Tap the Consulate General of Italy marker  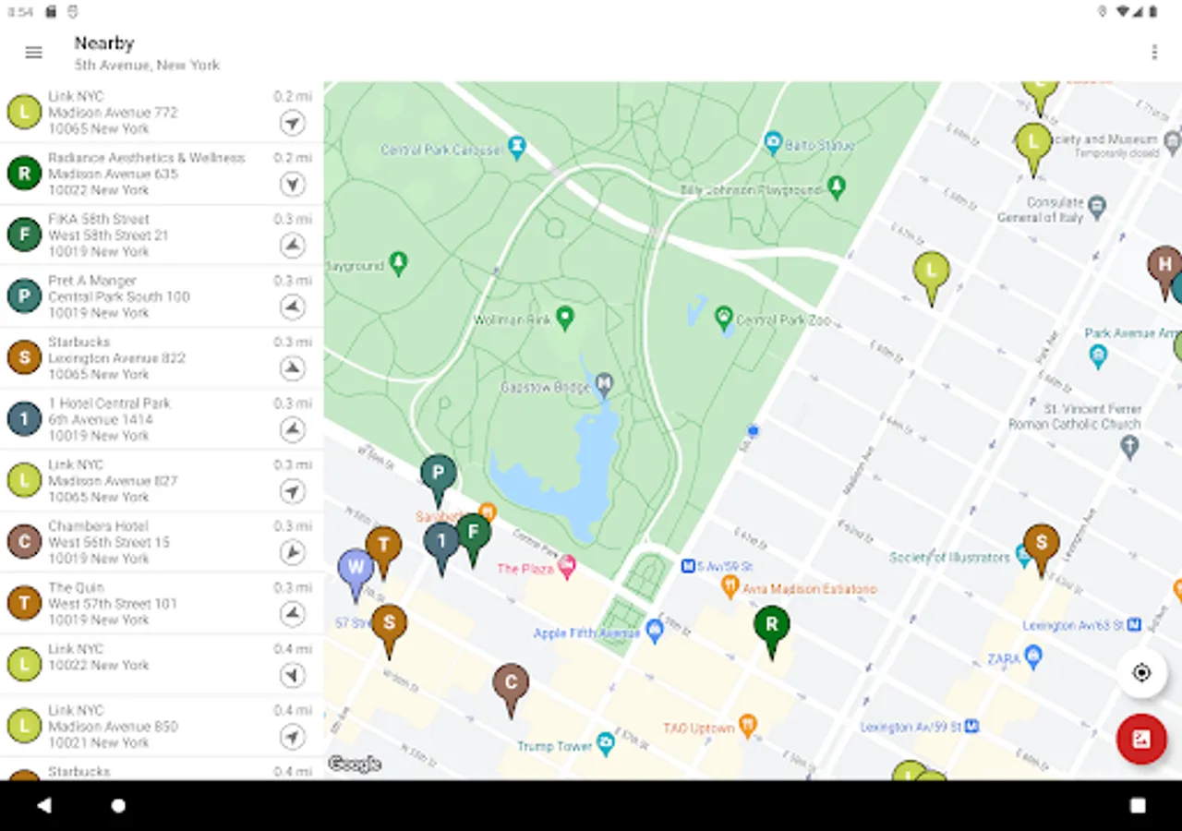[x=1097, y=207]
